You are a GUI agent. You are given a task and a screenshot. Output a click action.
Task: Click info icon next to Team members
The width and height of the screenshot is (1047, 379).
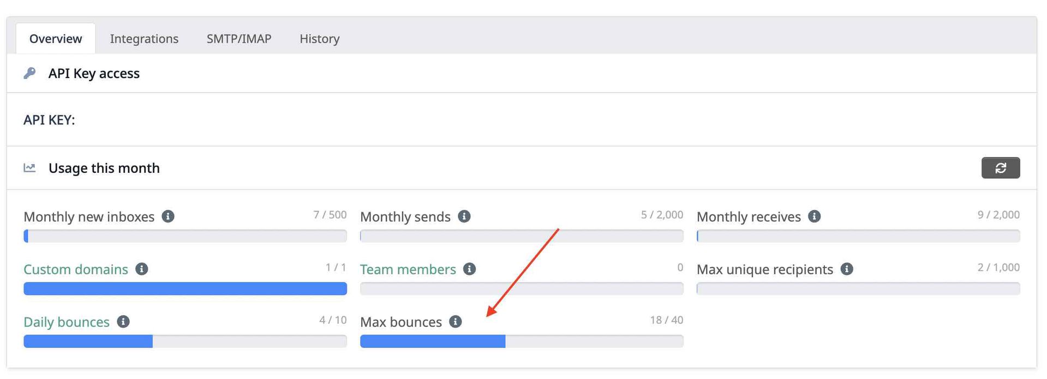click(469, 269)
